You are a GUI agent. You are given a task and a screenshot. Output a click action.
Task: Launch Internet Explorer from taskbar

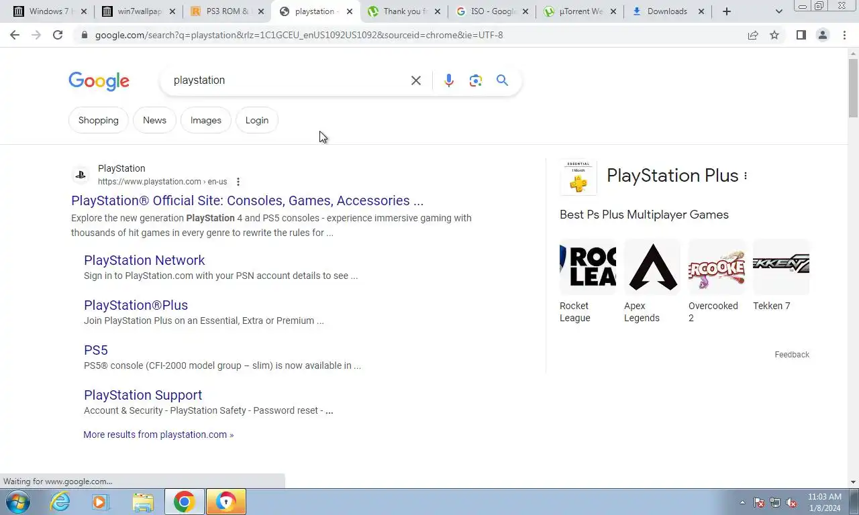(60, 502)
